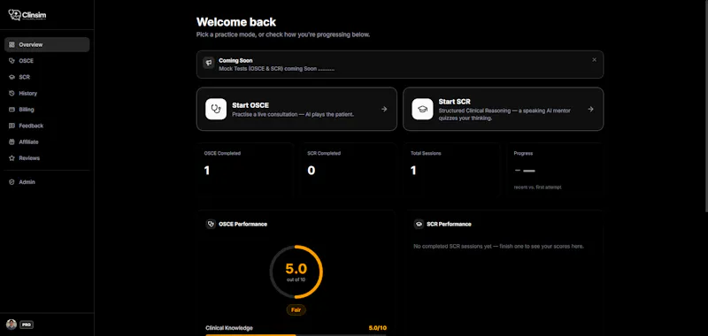Click the Admin shield icon
Image resolution: width=708 pixels, height=336 pixels.
12,182
